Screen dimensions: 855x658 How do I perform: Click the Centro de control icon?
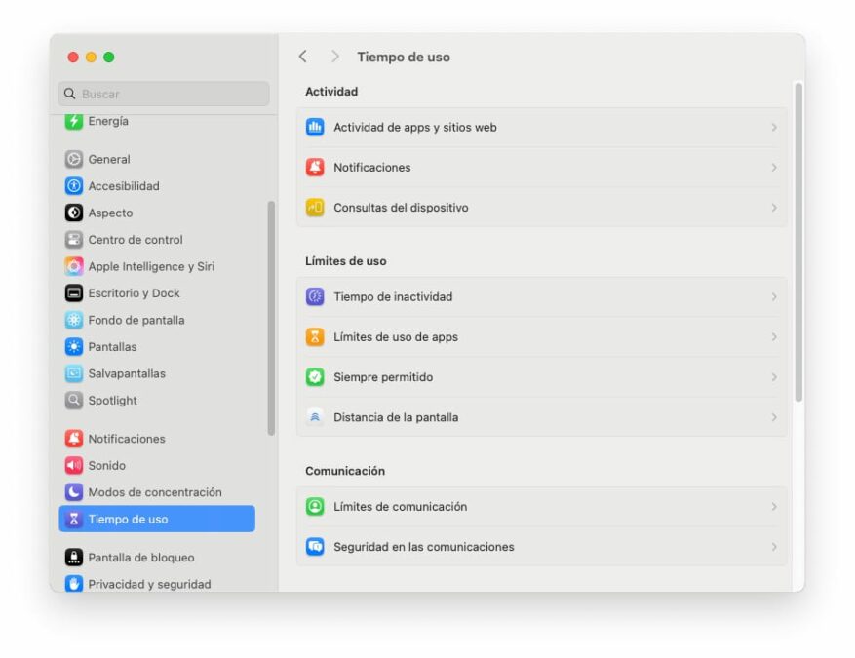click(74, 240)
